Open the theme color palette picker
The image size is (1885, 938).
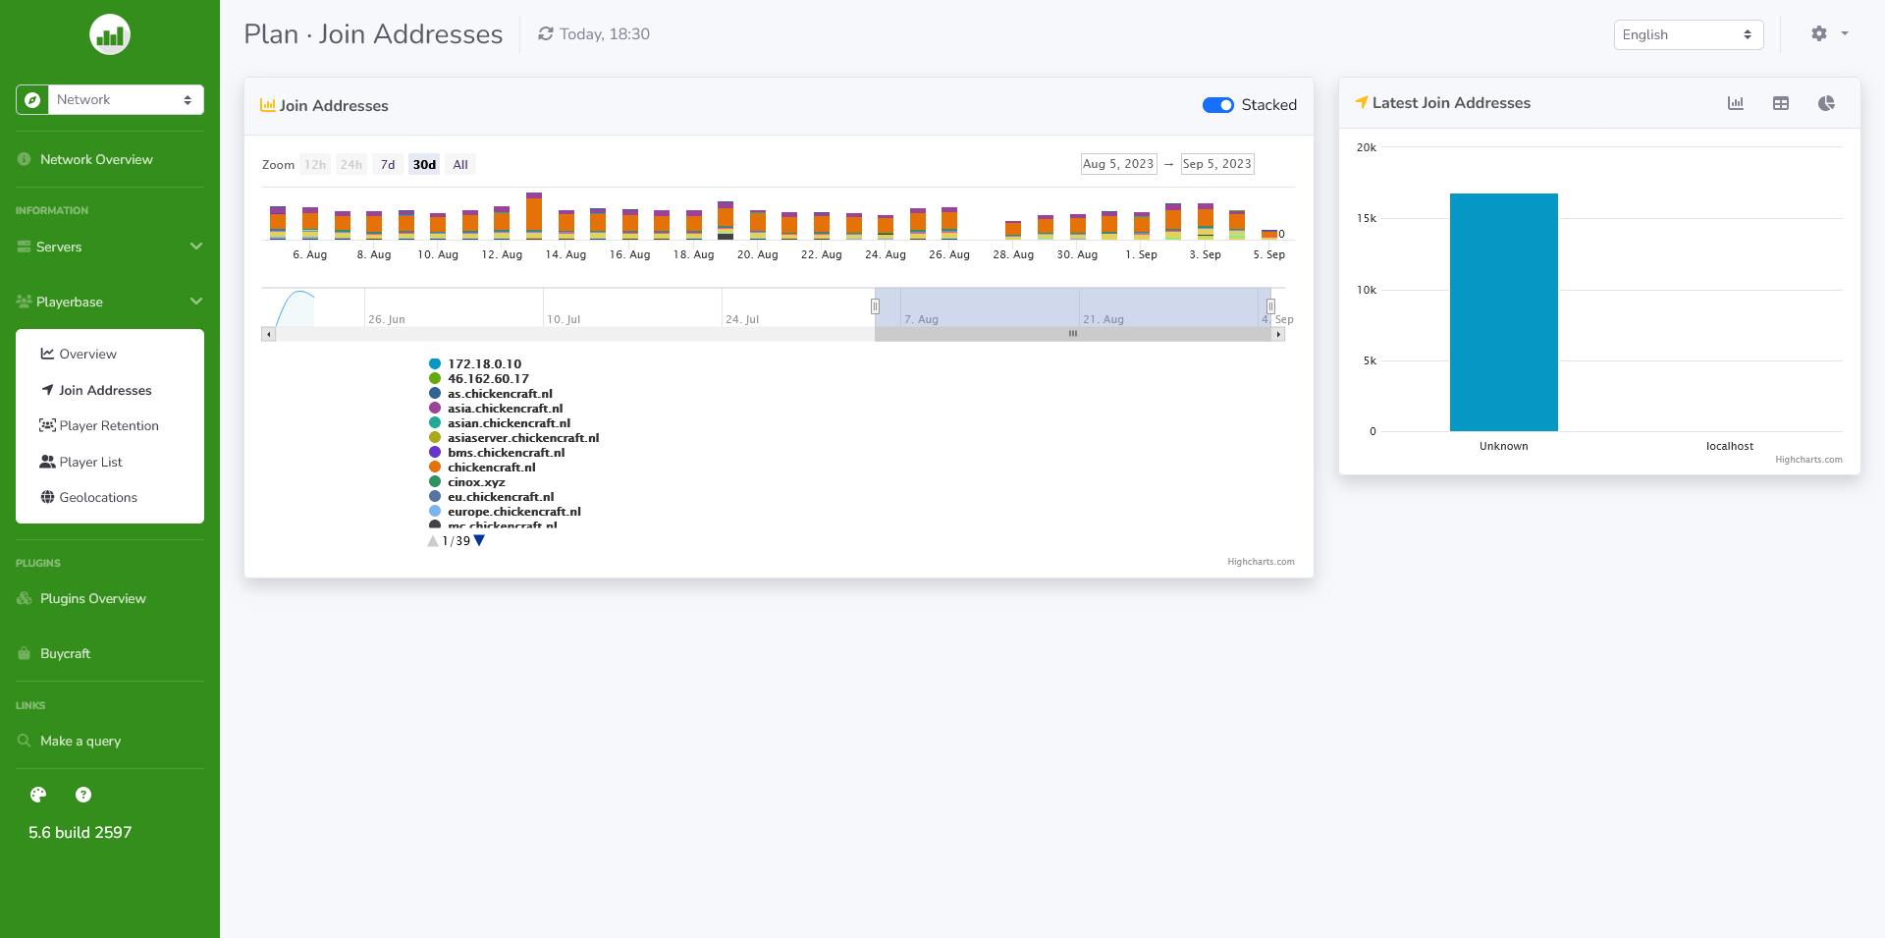coord(37,795)
